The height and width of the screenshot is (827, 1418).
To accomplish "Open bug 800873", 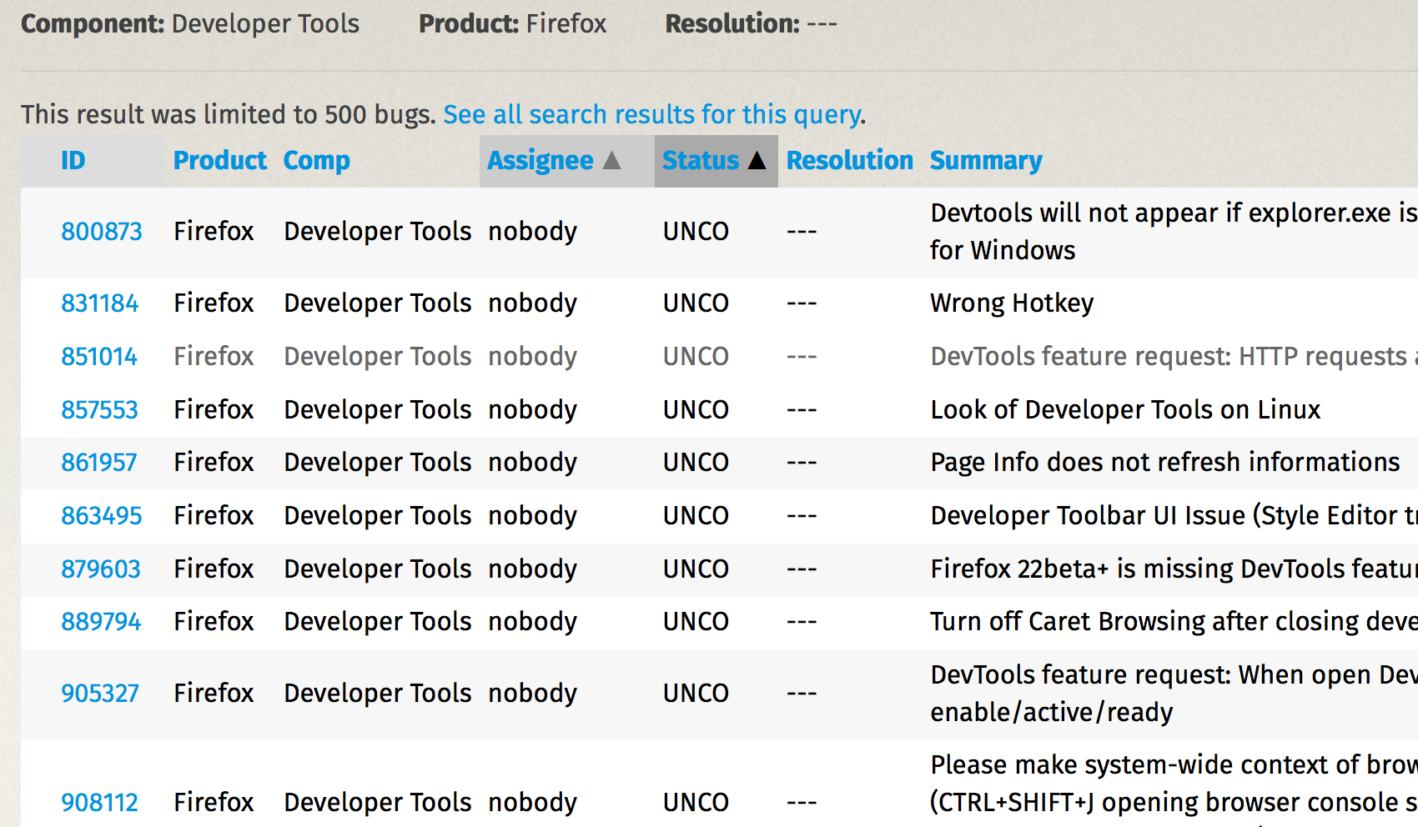I will 102,232.
